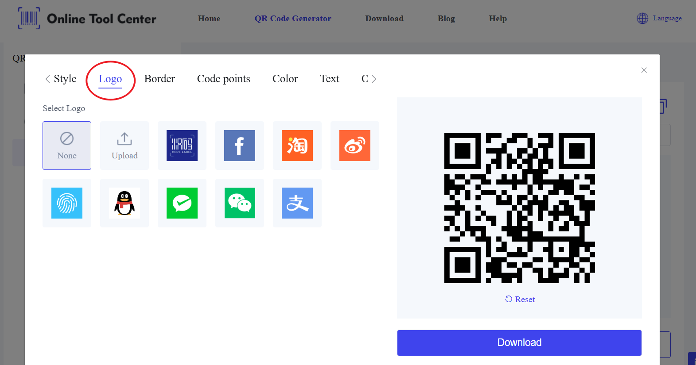Switch to the Border tab
Screen dimensions: 696x365
159,79
